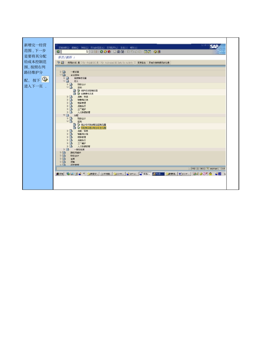Viewport: 254px width, 359px height.
Task: Expand the 财务会计 node under 定义
Action: (x=68, y=84)
